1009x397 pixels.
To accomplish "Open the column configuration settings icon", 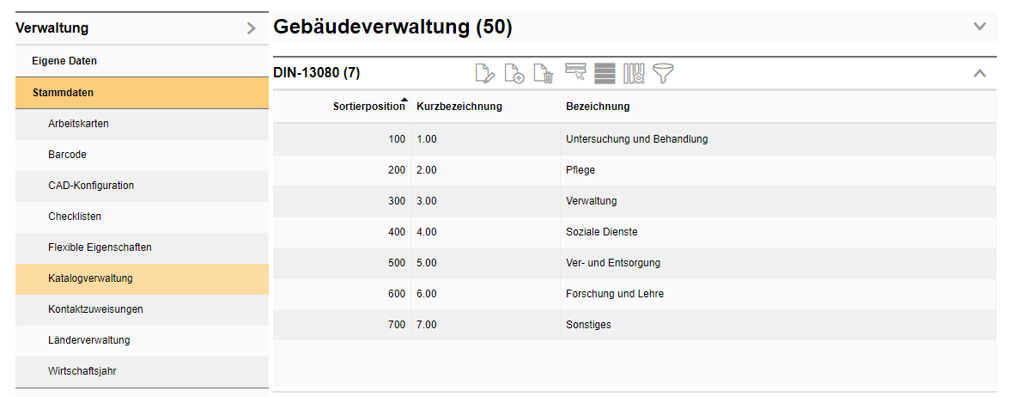I will (x=634, y=74).
